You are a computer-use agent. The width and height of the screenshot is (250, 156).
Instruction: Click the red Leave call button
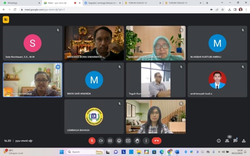[157, 141]
